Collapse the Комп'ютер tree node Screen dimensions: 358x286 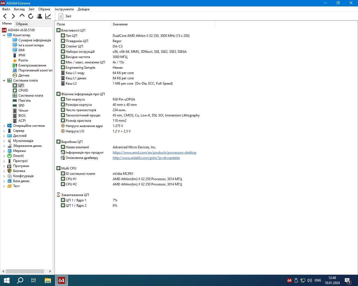[x=4, y=35]
